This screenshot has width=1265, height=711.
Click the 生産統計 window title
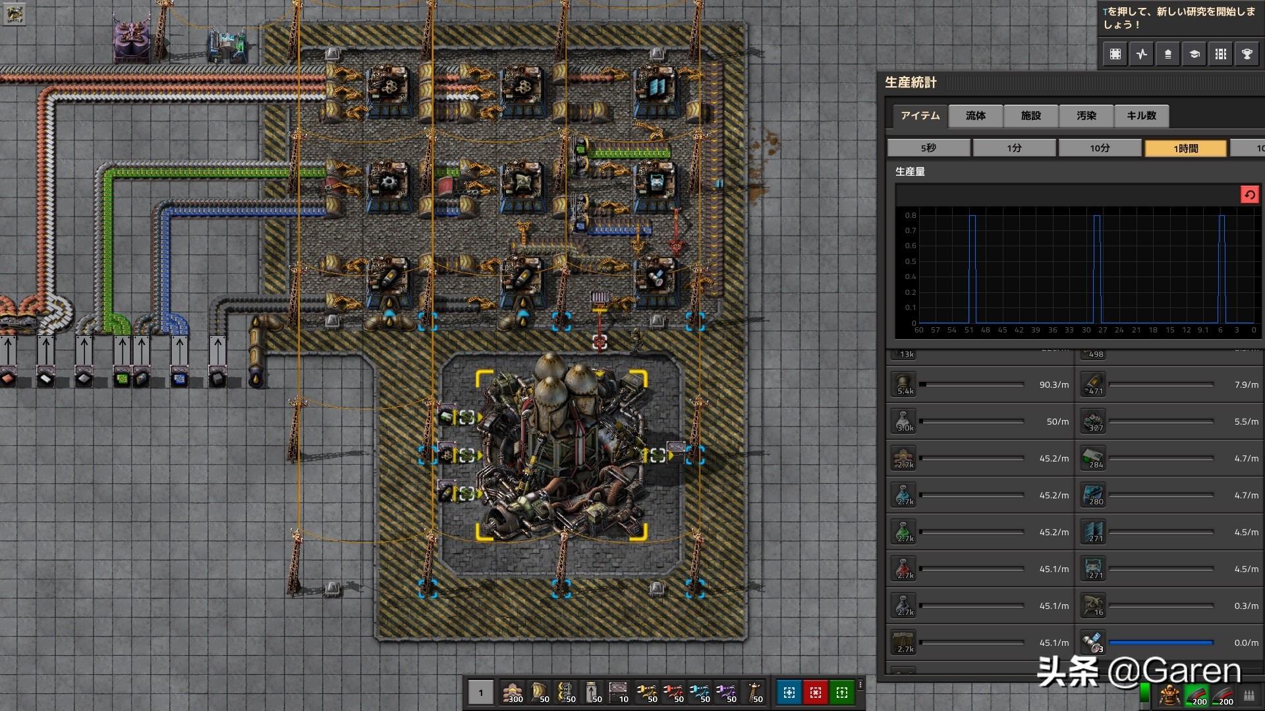[x=911, y=82]
